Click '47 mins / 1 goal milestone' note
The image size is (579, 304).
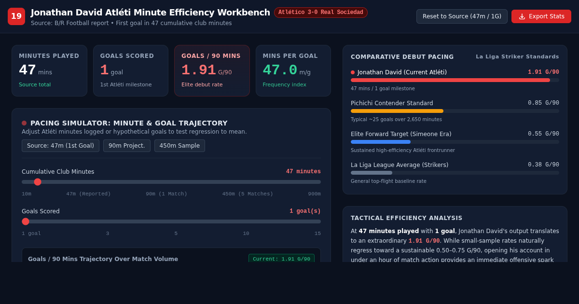click(383, 89)
